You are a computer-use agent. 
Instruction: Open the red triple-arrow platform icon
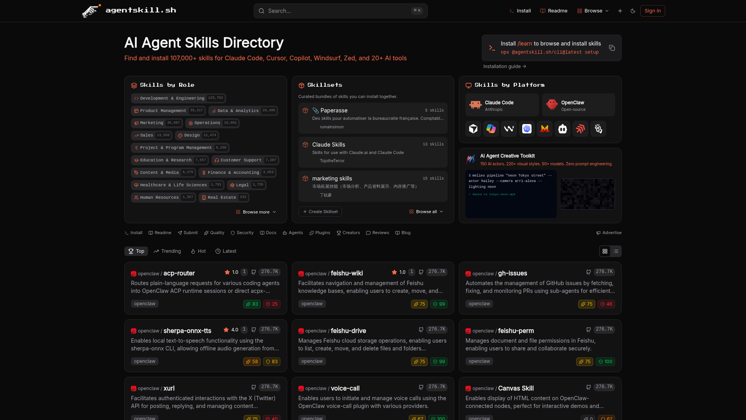[x=580, y=129]
